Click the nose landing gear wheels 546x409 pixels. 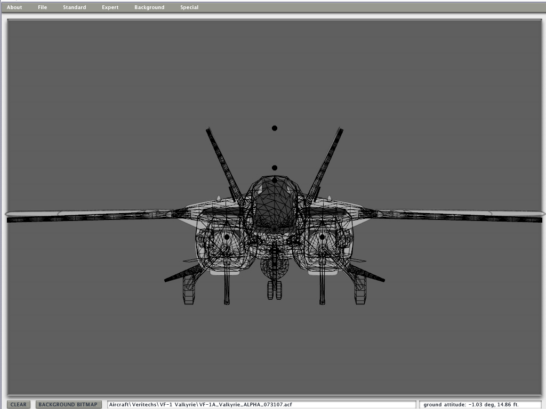(275, 290)
